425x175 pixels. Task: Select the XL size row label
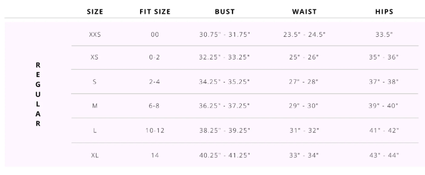tap(94, 155)
